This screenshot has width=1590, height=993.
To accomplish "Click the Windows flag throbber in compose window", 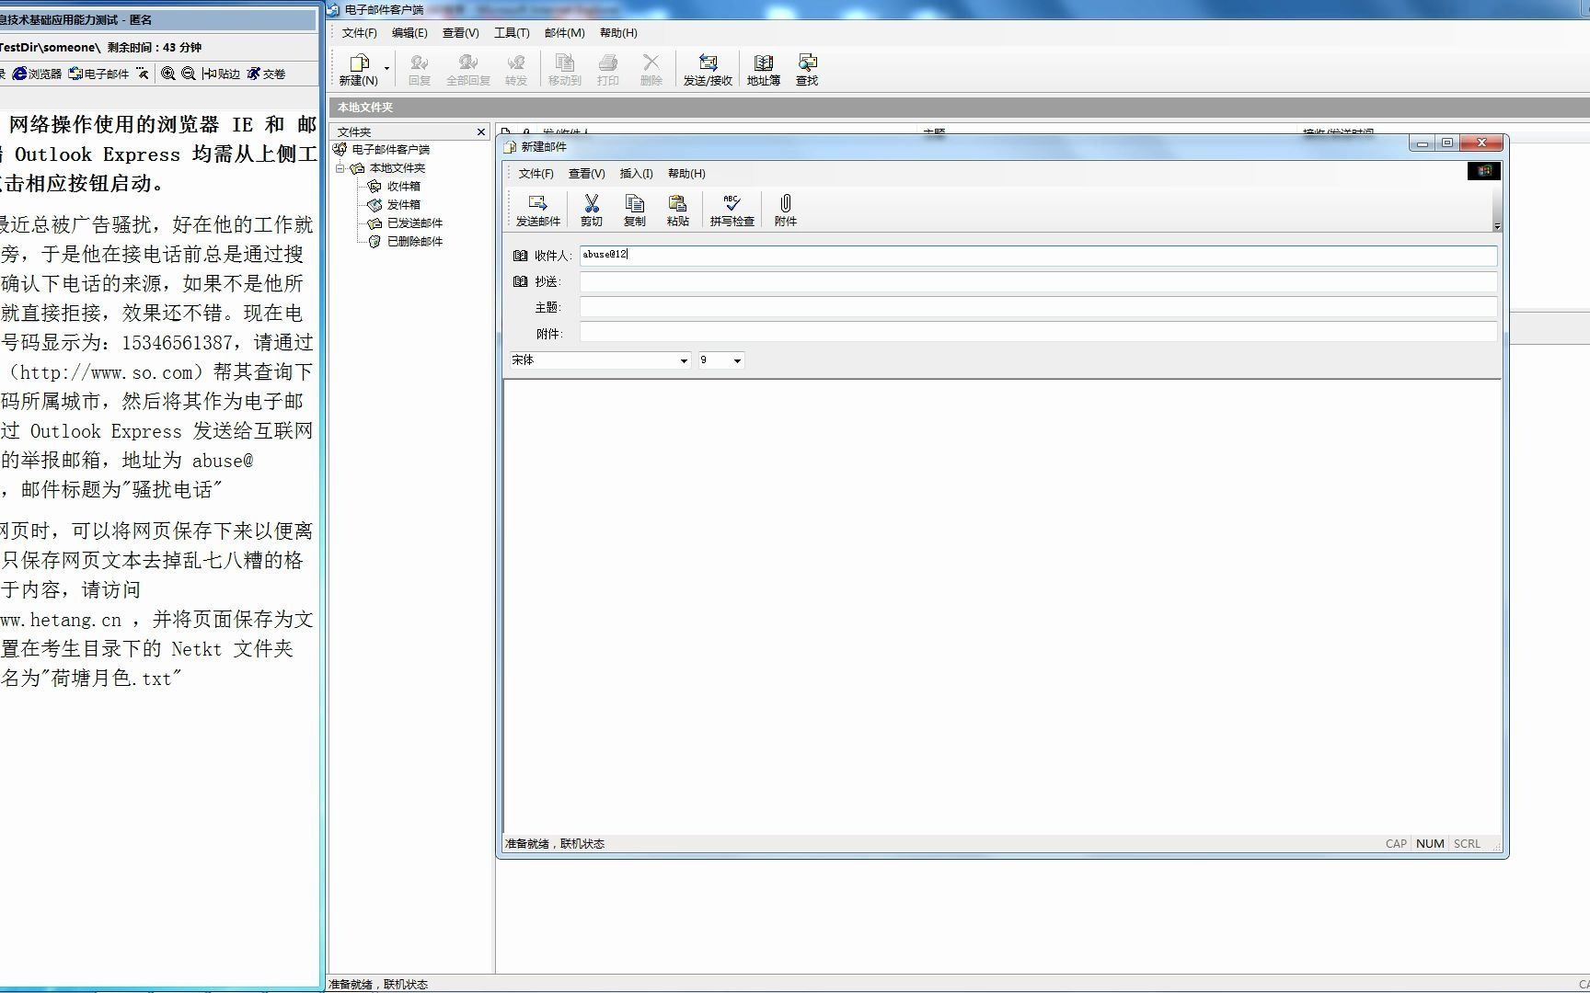I will point(1484,171).
